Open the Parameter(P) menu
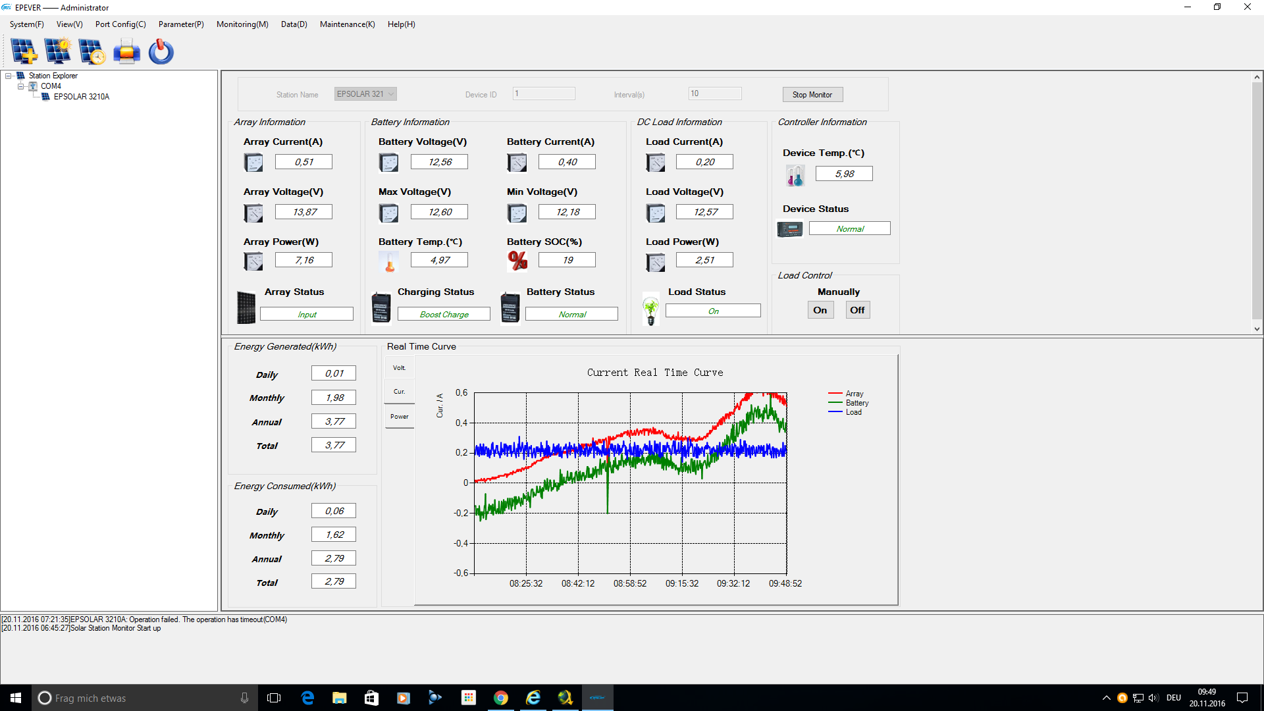This screenshot has width=1264, height=711. [x=181, y=24]
